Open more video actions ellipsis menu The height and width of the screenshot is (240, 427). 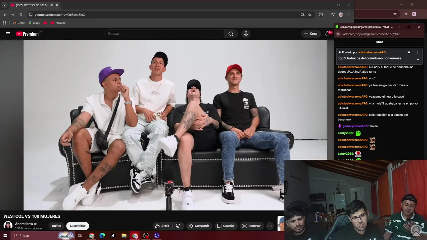click(270, 226)
